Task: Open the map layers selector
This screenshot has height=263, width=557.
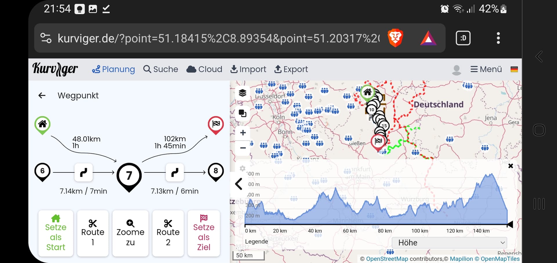Action: [x=243, y=93]
